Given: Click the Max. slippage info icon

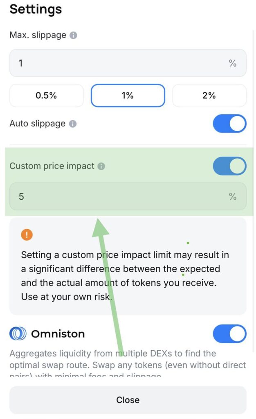Looking at the screenshot, I should [x=73, y=35].
